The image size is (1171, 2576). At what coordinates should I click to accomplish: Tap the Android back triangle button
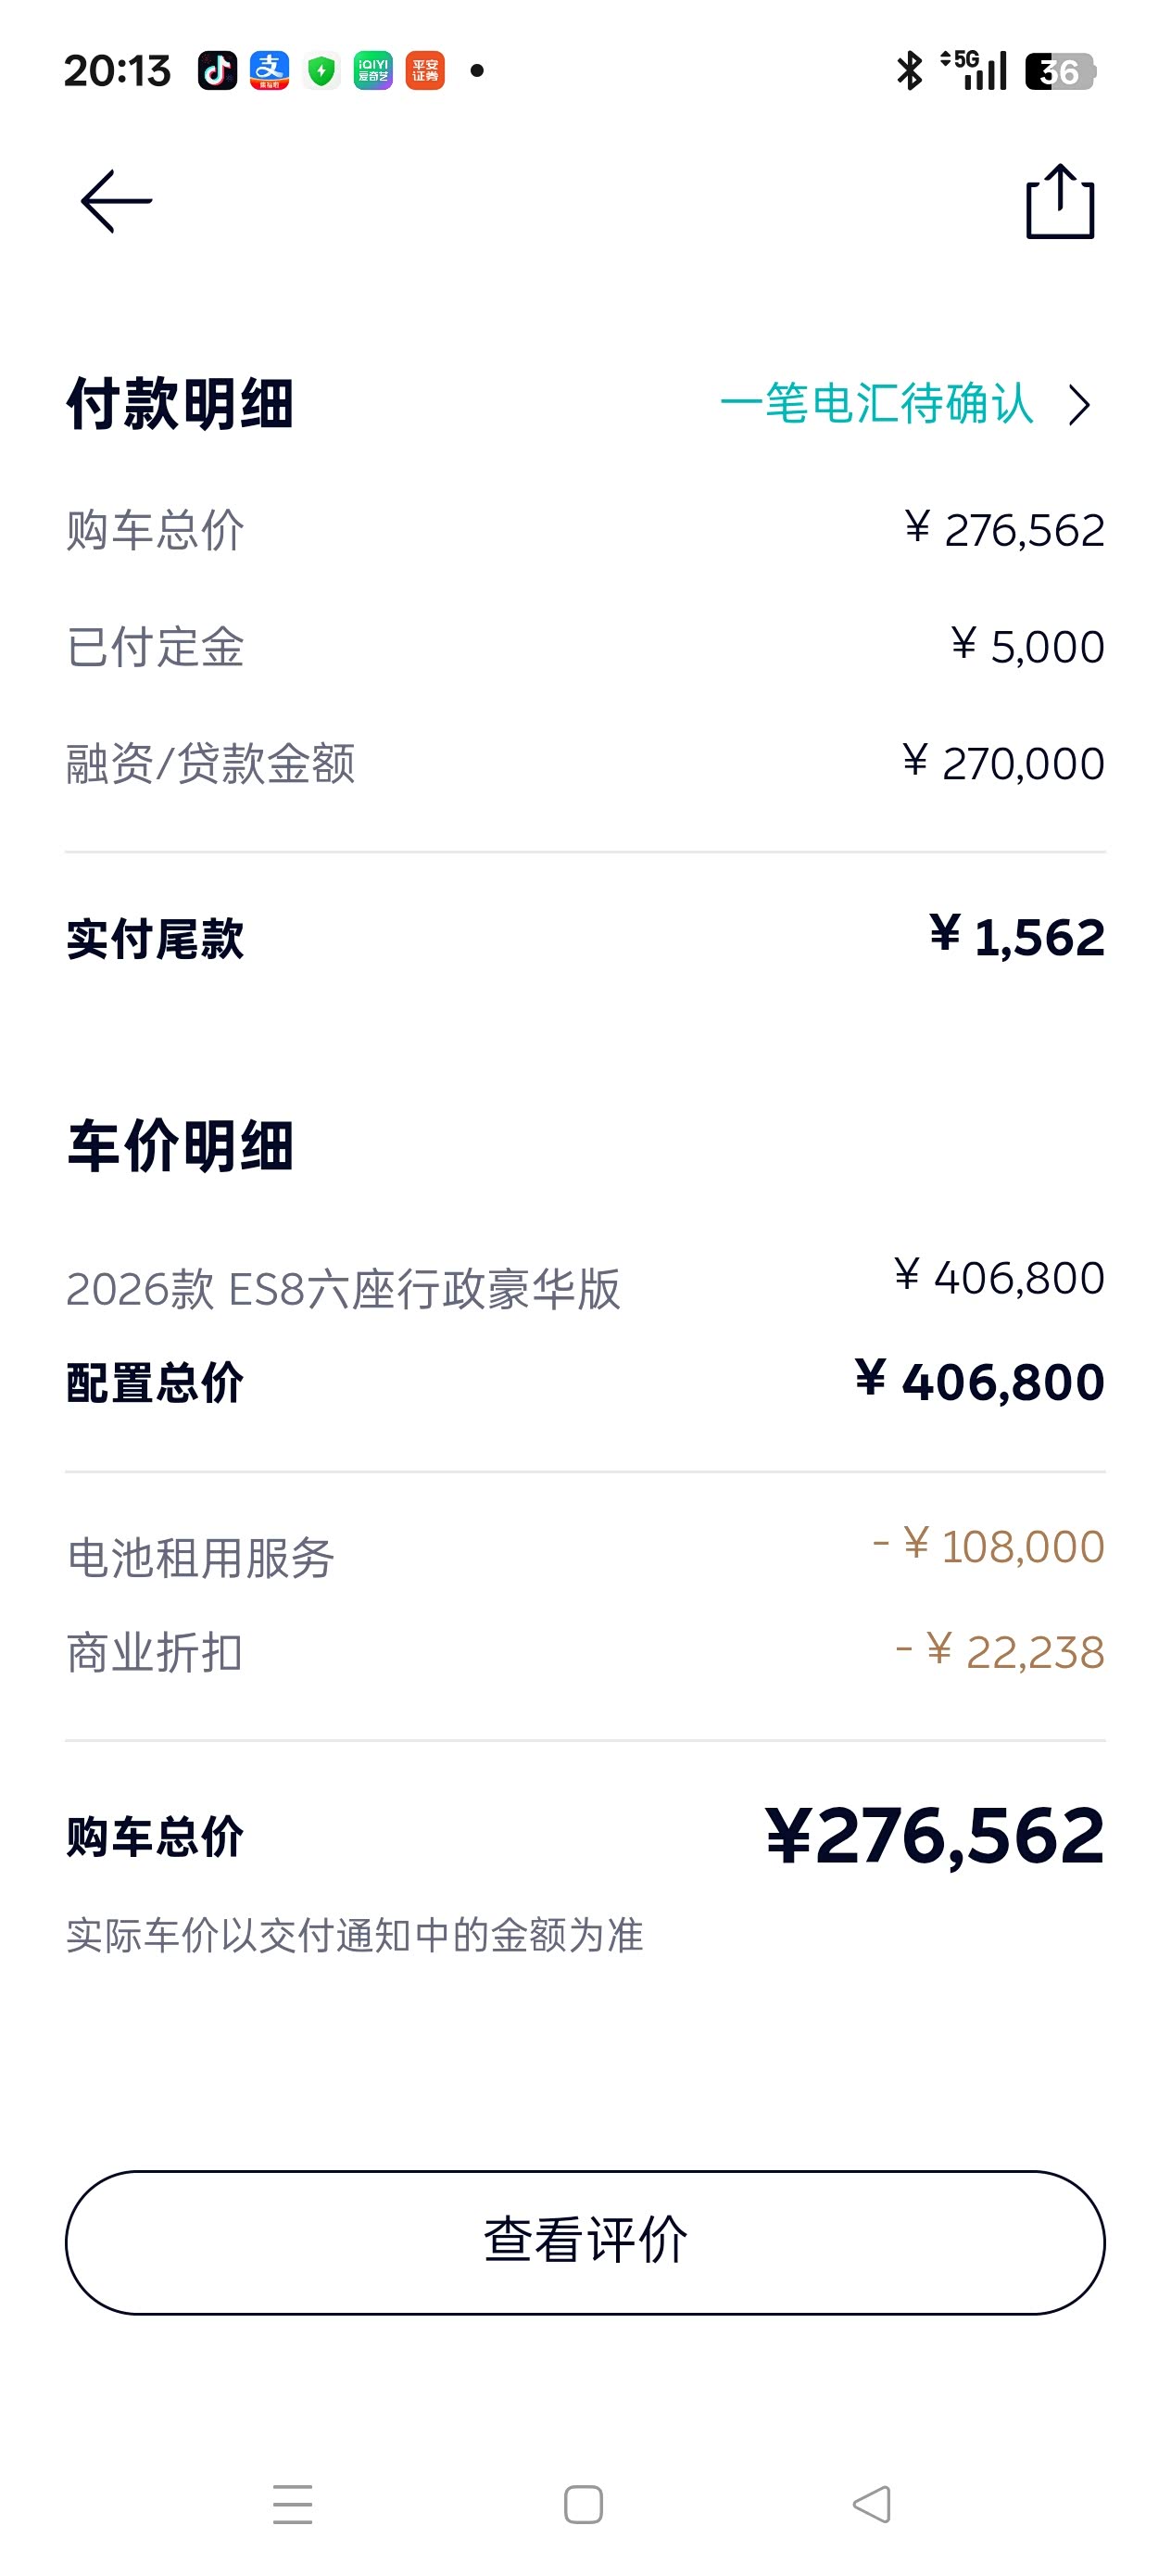click(872, 2504)
